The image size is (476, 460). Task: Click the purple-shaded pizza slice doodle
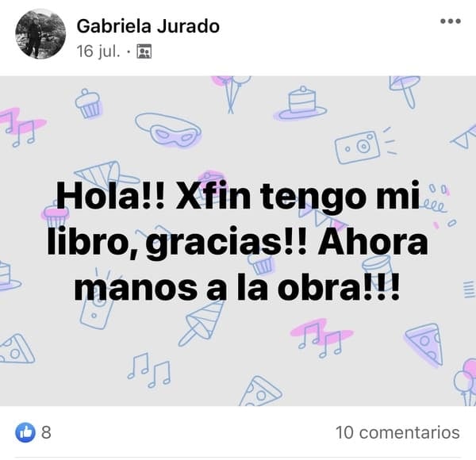424,343
